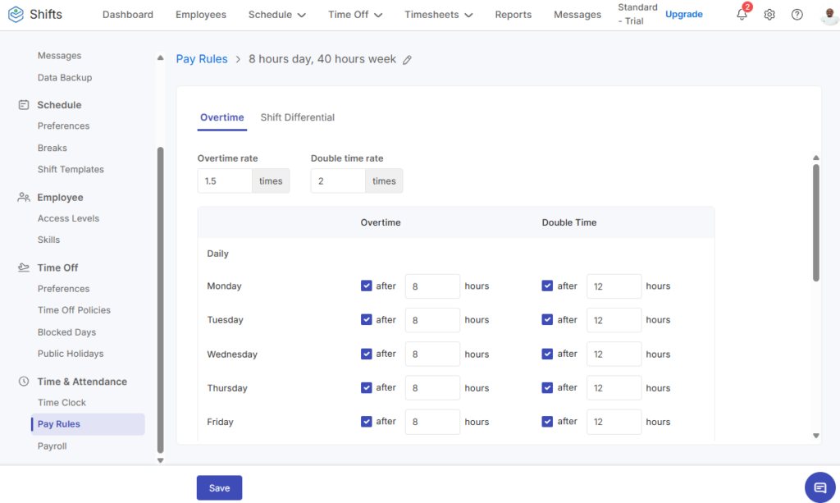The height and width of the screenshot is (503, 840).
Task: Open Messages in top navigation
Action: pyautogui.click(x=577, y=15)
